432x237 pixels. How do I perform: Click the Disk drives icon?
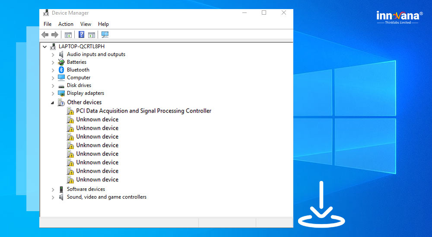(61, 86)
